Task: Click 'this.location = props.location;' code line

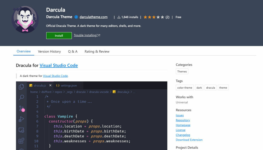Action: [87, 126]
